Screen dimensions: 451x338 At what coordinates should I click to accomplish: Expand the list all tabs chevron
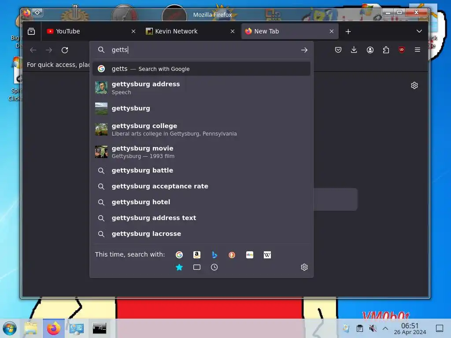(x=419, y=31)
